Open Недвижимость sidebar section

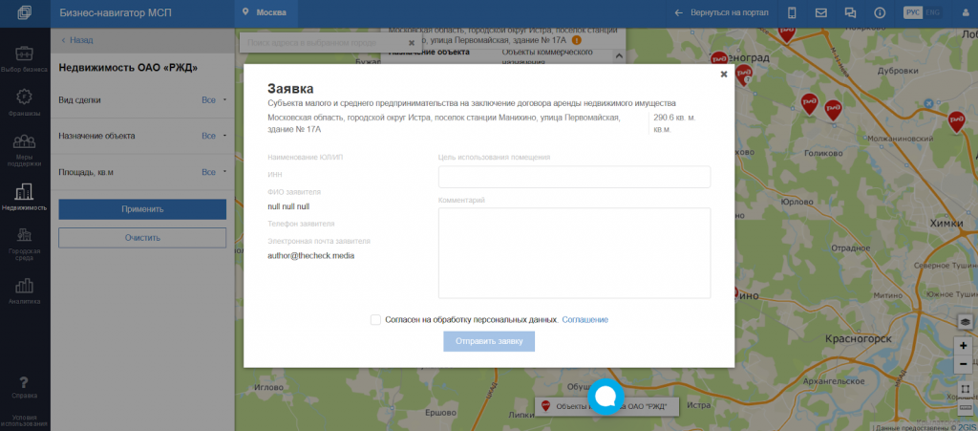[x=24, y=197]
